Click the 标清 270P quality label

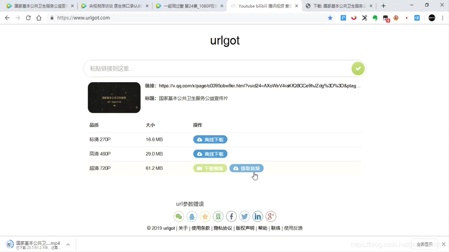click(x=100, y=139)
